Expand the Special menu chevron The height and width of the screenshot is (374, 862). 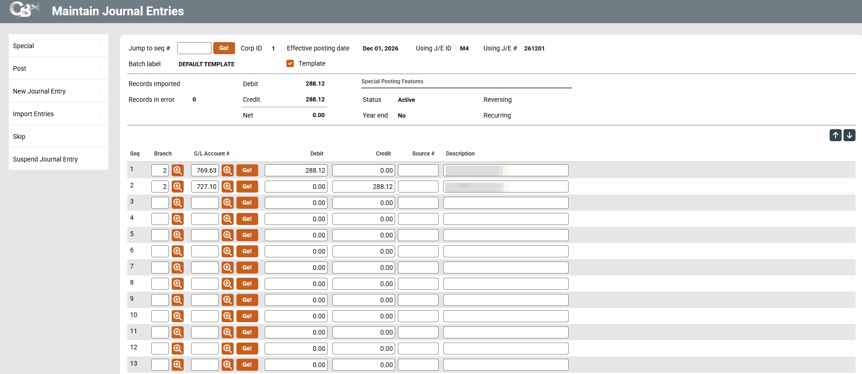(x=100, y=45)
